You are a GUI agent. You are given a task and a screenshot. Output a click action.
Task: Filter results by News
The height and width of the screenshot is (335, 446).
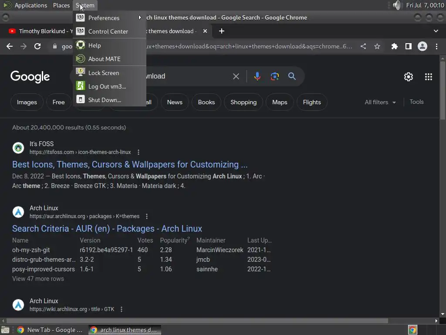pyautogui.click(x=175, y=102)
